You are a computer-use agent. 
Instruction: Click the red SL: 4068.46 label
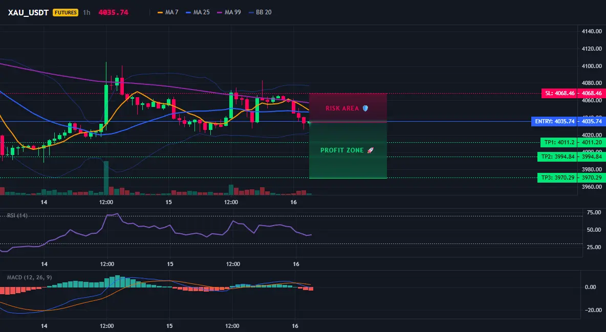click(x=559, y=93)
